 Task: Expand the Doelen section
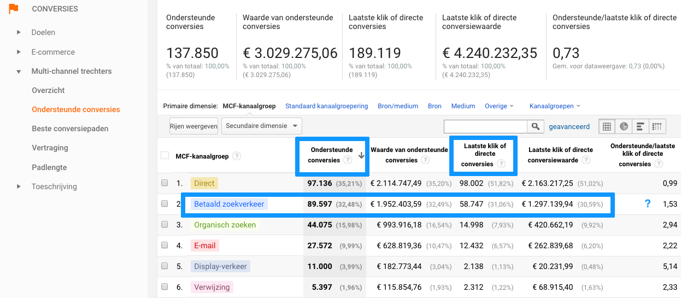click(19, 32)
